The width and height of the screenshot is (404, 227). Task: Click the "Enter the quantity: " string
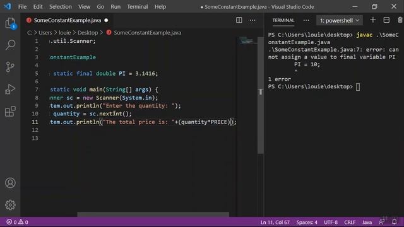coord(139,105)
